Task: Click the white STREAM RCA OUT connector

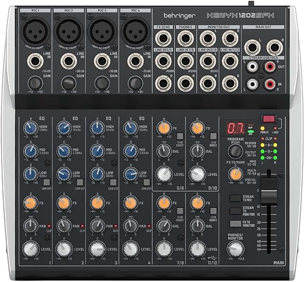Action: pyautogui.click(x=252, y=66)
